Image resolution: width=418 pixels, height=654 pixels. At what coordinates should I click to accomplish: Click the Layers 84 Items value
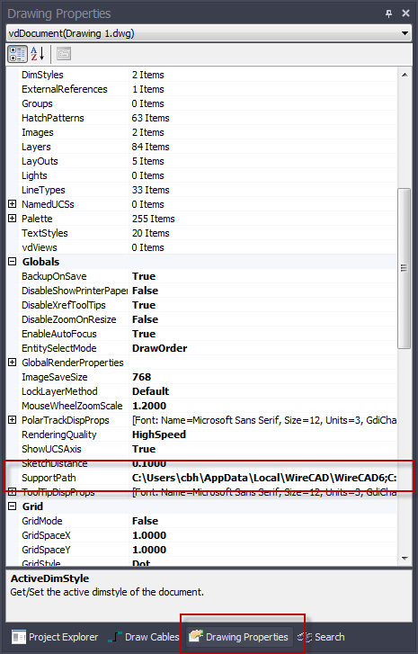(263, 147)
